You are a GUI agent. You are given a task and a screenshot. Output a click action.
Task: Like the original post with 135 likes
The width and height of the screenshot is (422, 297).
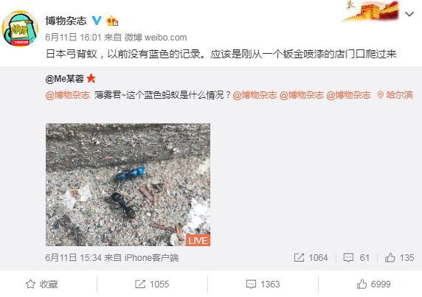[399, 258]
